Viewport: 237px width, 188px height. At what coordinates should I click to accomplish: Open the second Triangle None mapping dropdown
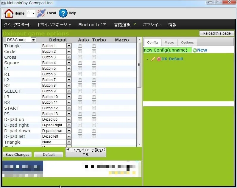click(x=56, y=142)
